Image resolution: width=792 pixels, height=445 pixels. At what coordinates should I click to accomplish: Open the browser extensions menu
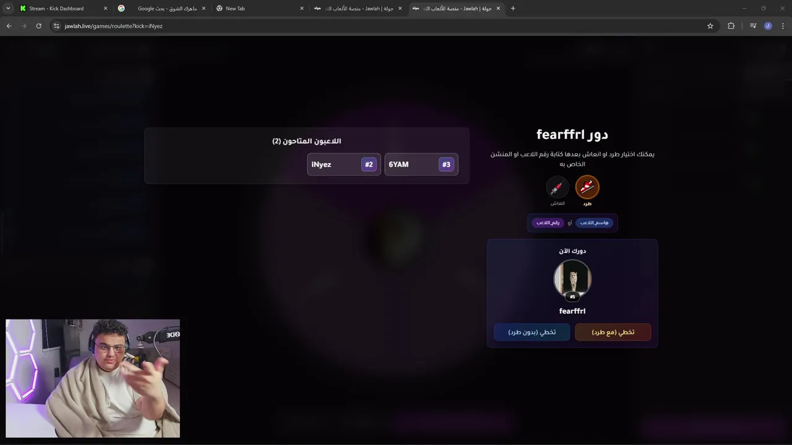tap(731, 26)
